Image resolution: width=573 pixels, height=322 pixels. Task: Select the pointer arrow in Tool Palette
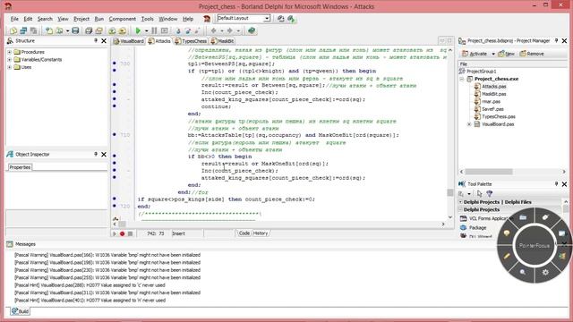point(480,193)
